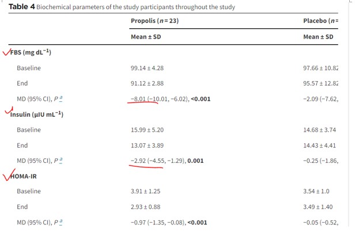
Task: Click the red checkmark beside Insulin heading
Action: click(x=9, y=110)
